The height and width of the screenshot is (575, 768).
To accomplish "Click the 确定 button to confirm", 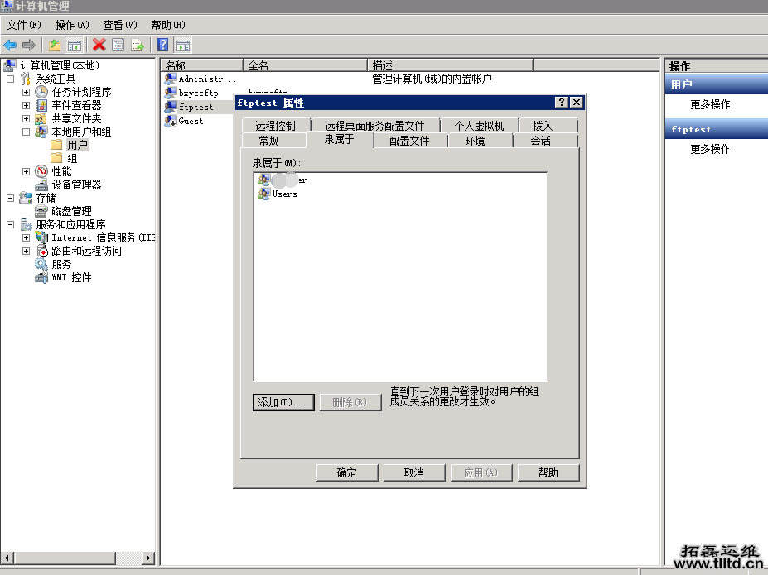I will pos(346,472).
